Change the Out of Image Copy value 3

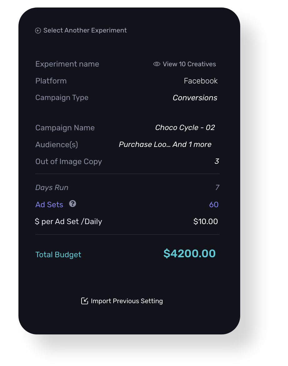216,161
